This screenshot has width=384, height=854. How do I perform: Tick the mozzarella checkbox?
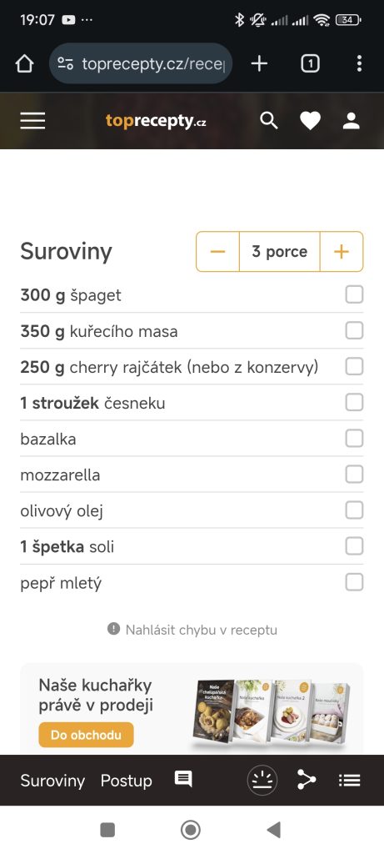[354, 475]
